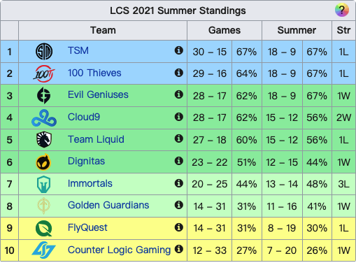Image resolution: width=356 pixels, height=263 pixels.
Task: Show info popup for Counter Logic Gaming
Action: pos(179,249)
